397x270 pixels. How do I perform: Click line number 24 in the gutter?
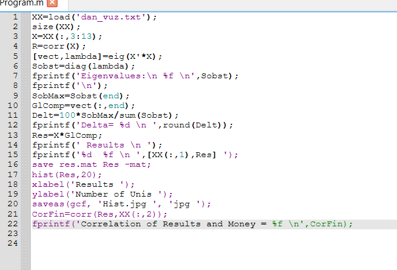(x=12, y=243)
